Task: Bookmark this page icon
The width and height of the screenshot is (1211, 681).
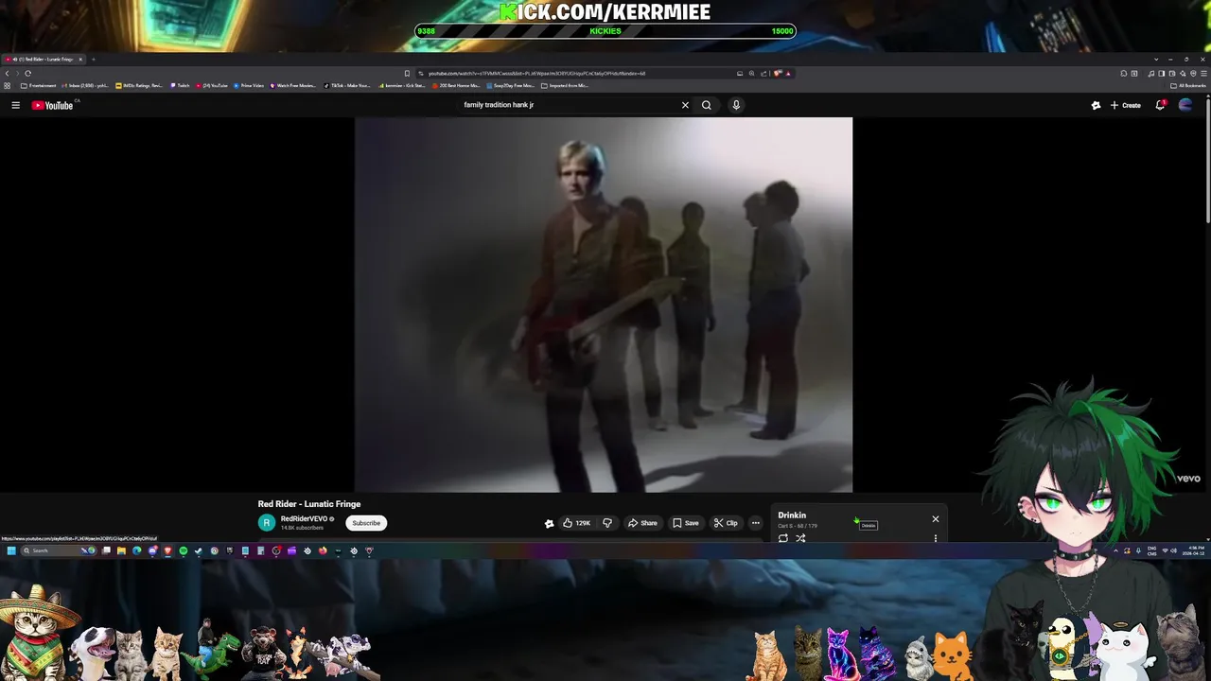Action: click(x=407, y=73)
